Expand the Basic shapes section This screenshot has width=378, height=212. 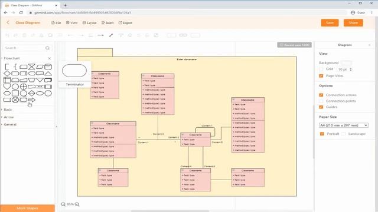coord(8,110)
